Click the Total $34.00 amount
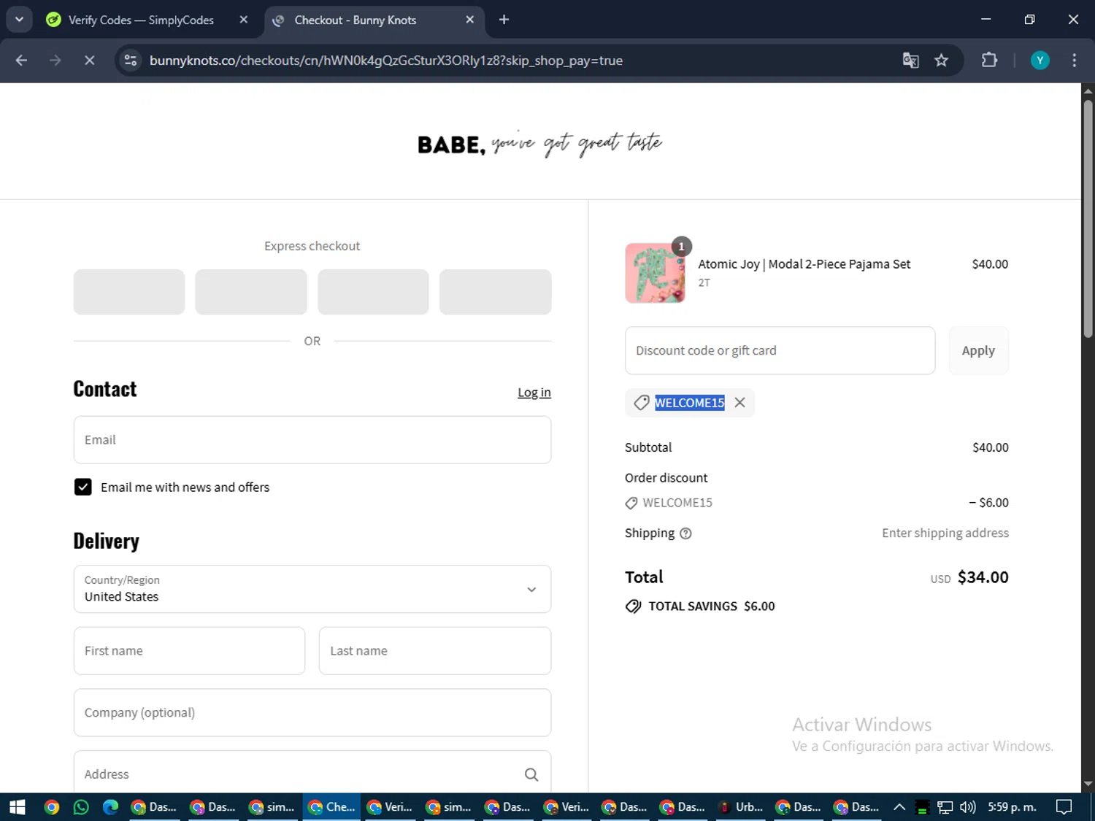Screen dimensions: 1095x821 pos(983,577)
